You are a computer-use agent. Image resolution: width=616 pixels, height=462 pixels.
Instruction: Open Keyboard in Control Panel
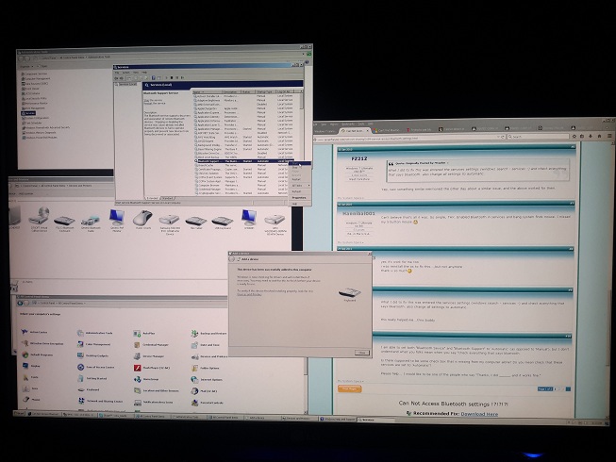click(x=89, y=389)
